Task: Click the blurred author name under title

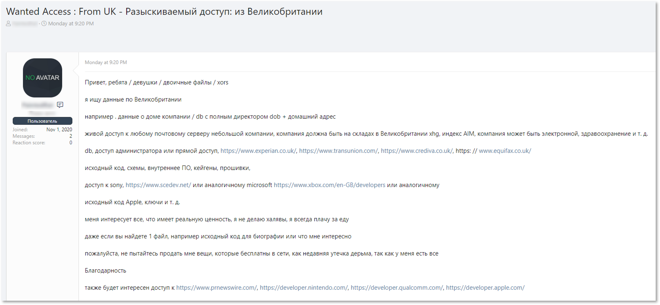Action: [25, 24]
